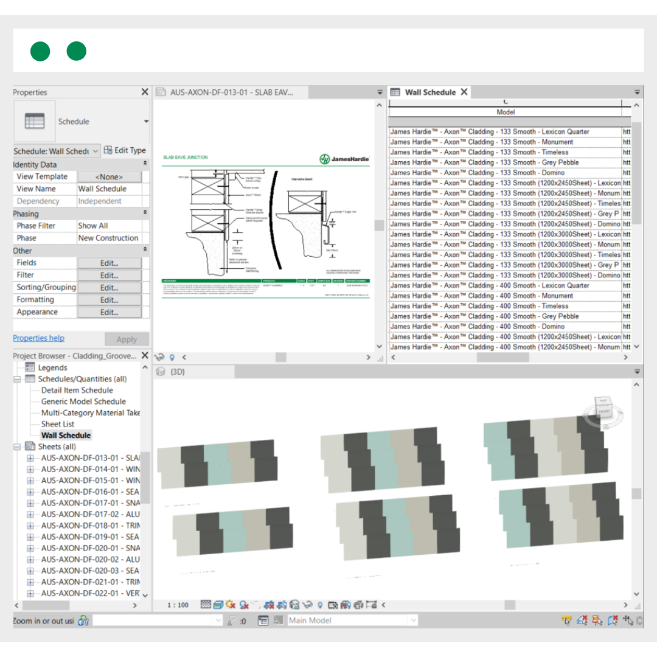The height and width of the screenshot is (657, 657).
Task: Click Temporary Hide/Isolate glasses in sheet view
Action: (x=159, y=358)
